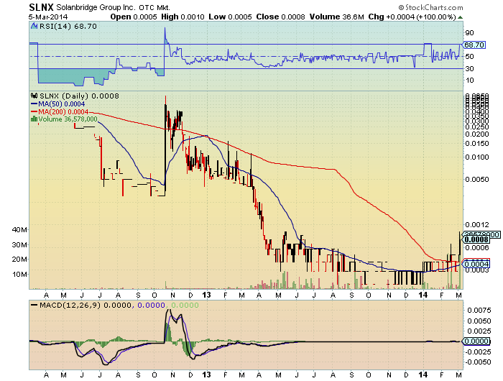Screen dimensions: 503x381
Task: Click the MACD -0.0050 axis label
Action: [478, 362]
